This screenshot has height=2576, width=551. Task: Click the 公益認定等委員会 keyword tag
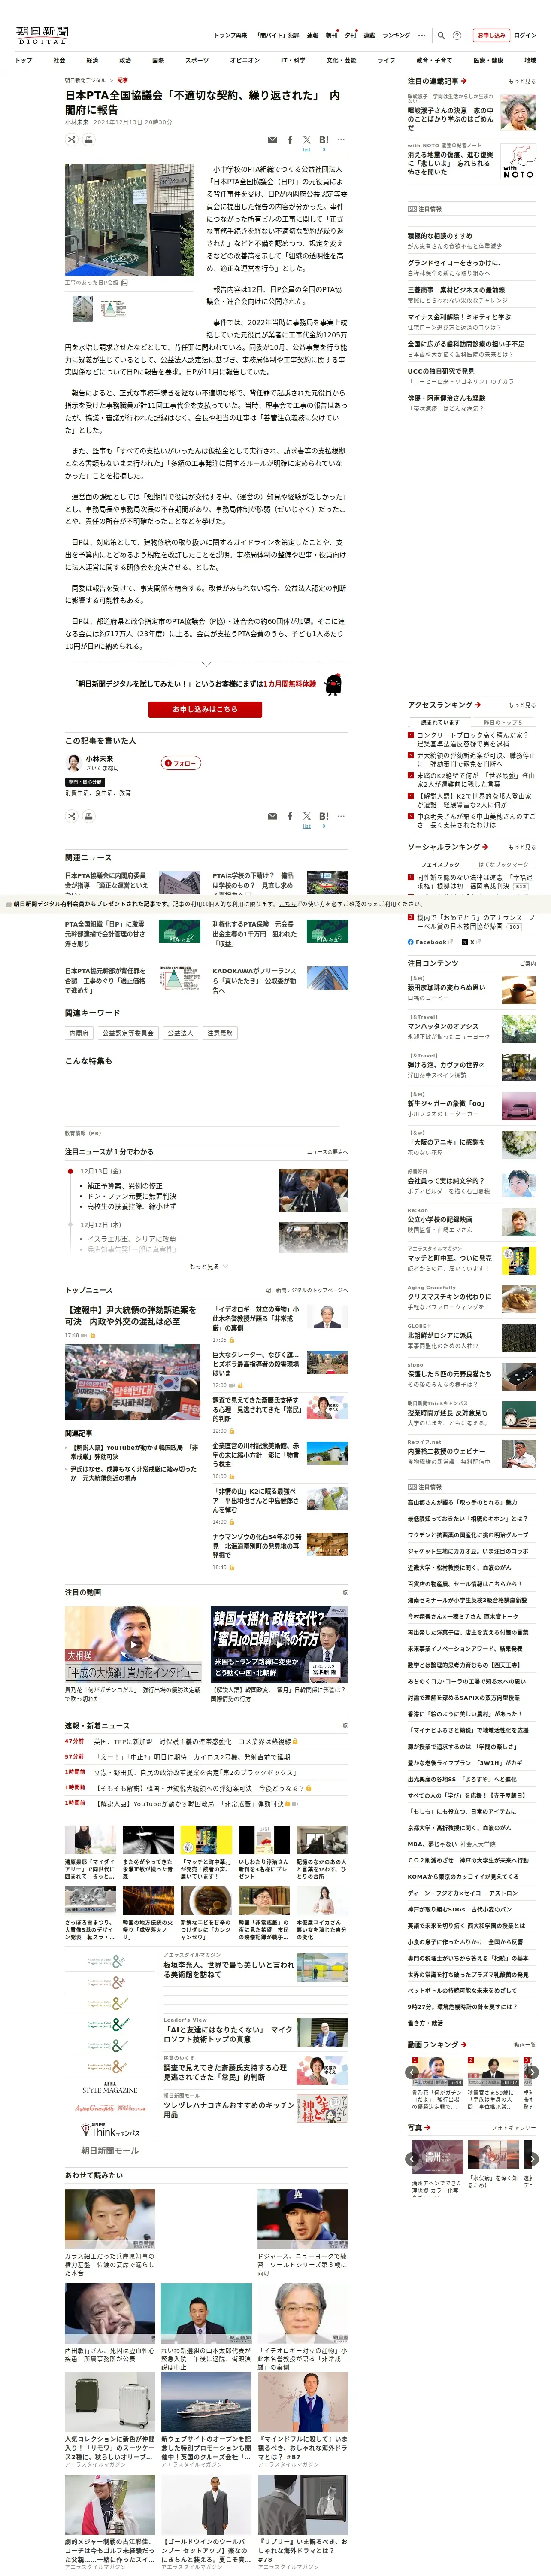point(128,1033)
